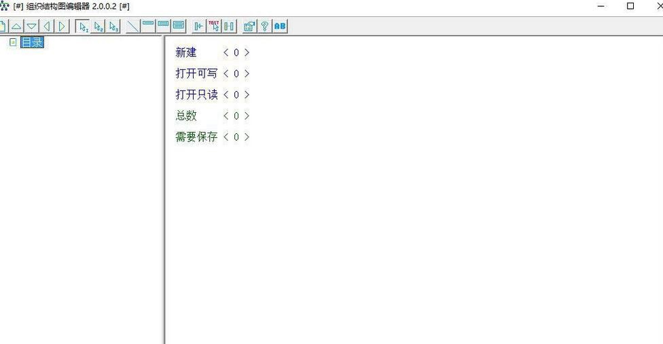Select the pointer 1 selection tool
The height and width of the screenshot is (344, 663).
(x=83, y=27)
